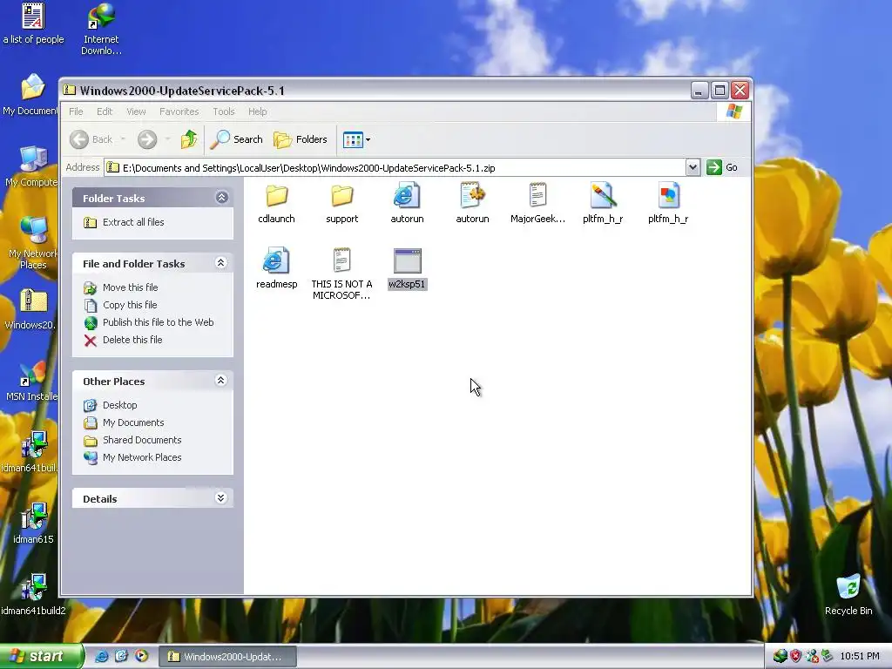This screenshot has height=669, width=892.
Task: Toggle the Folders pane button
Action: click(x=301, y=139)
